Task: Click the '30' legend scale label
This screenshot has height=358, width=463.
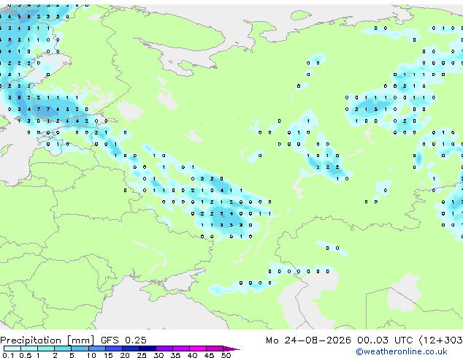Action: (x=158, y=355)
